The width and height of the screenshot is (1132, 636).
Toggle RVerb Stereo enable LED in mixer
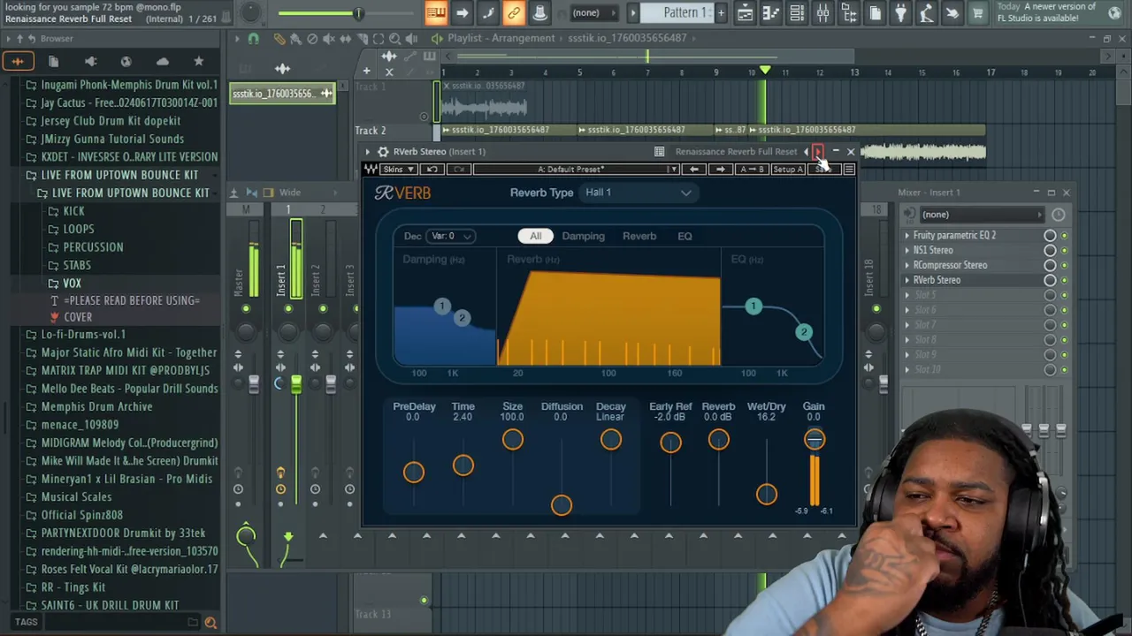click(x=1064, y=281)
